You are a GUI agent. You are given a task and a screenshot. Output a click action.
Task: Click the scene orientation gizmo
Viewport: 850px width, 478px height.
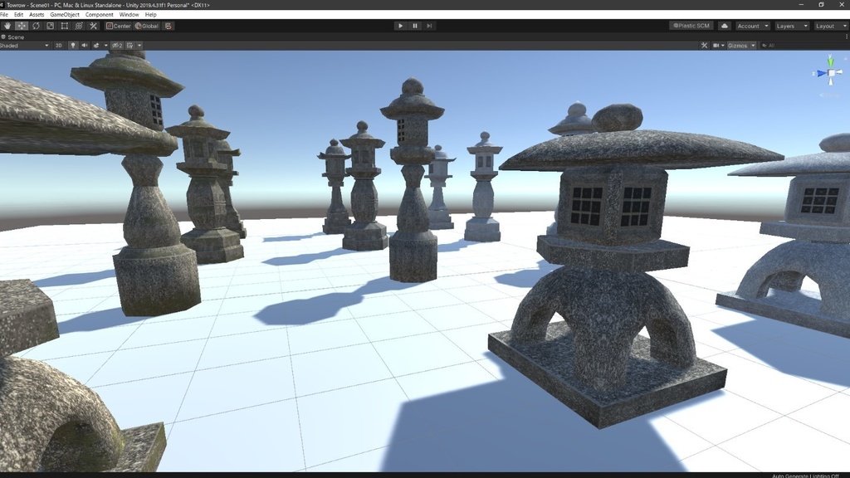830,72
